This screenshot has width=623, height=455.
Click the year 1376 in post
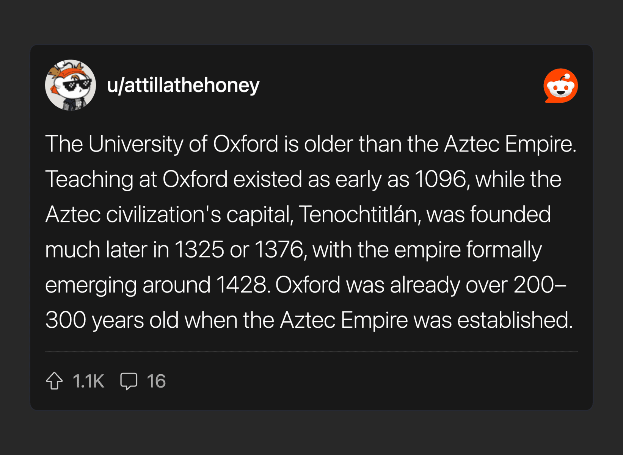[x=279, y=250]
